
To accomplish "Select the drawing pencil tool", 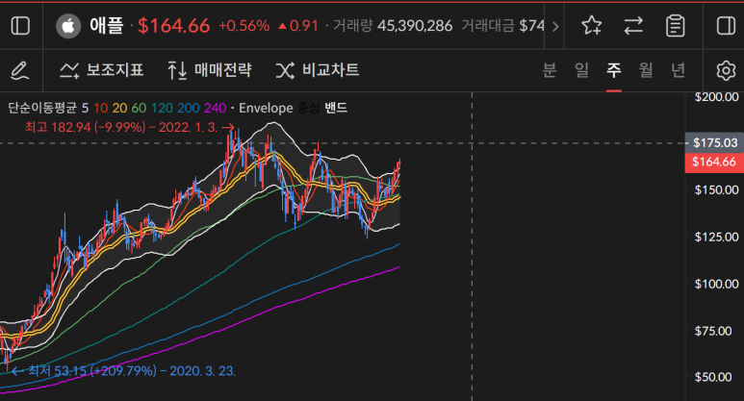I will click(x=20, y=70).
